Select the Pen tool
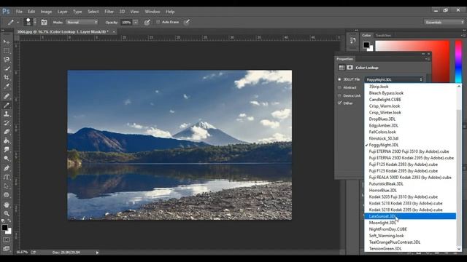467x262 pixels. (x=7, y=168)
